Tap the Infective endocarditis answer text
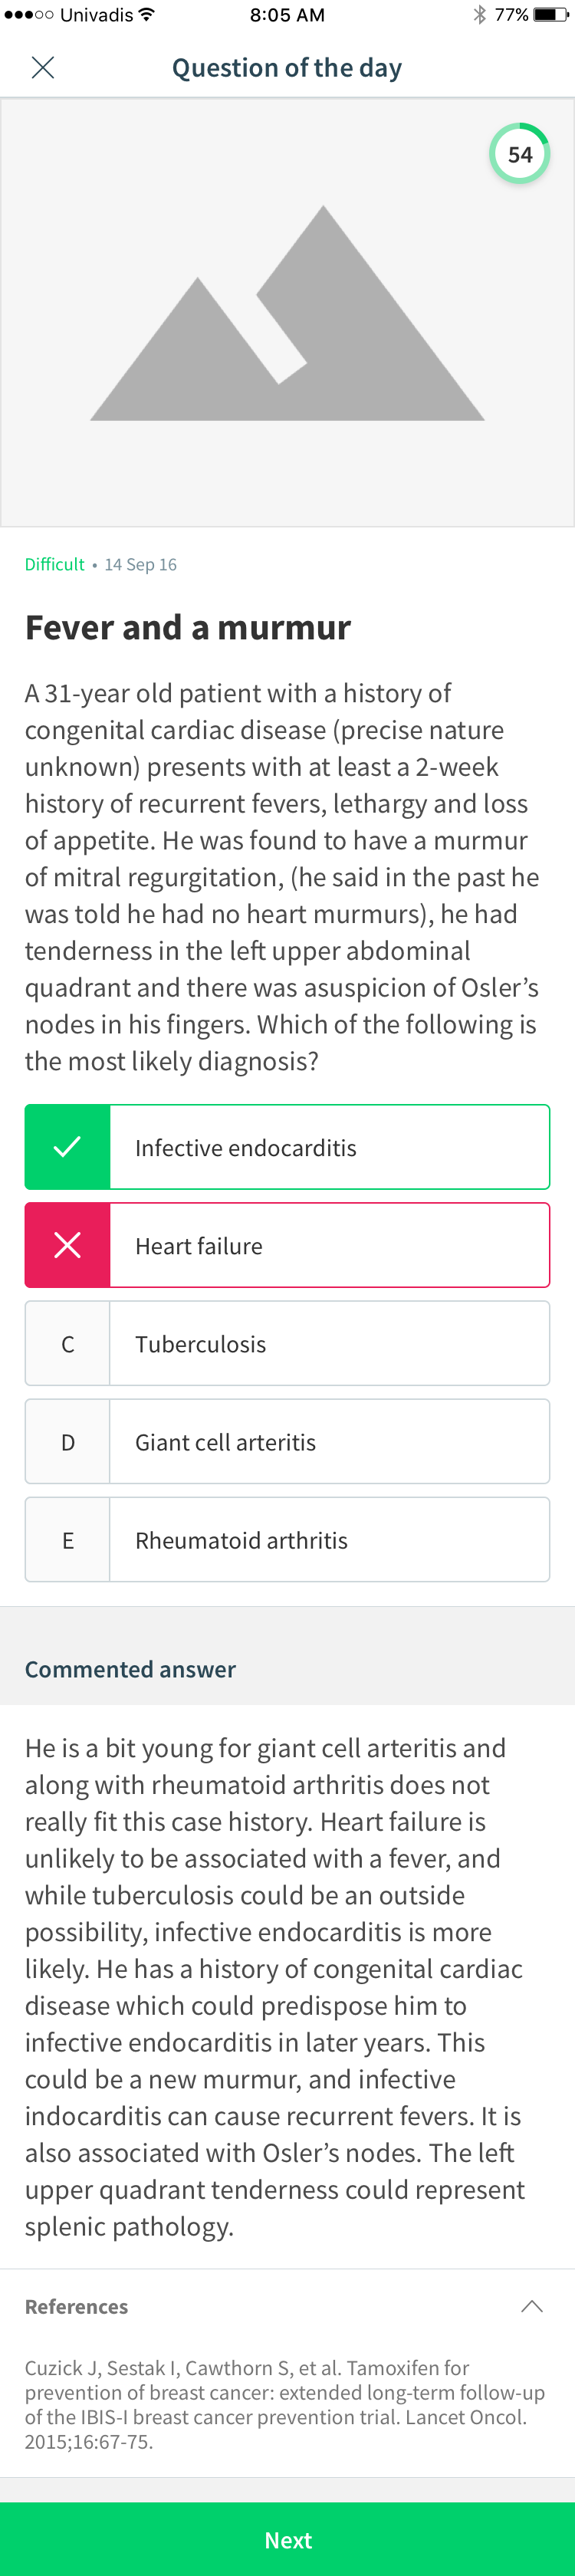 click(x=246, y=1148)
